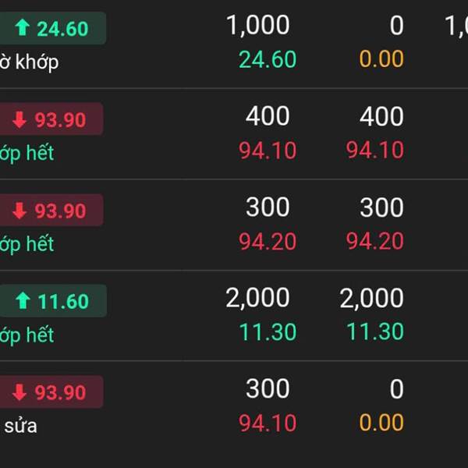468x468 pixels.
Task: Click the red down arrow in the 'sửa' order row
Action: click(19, 392)
